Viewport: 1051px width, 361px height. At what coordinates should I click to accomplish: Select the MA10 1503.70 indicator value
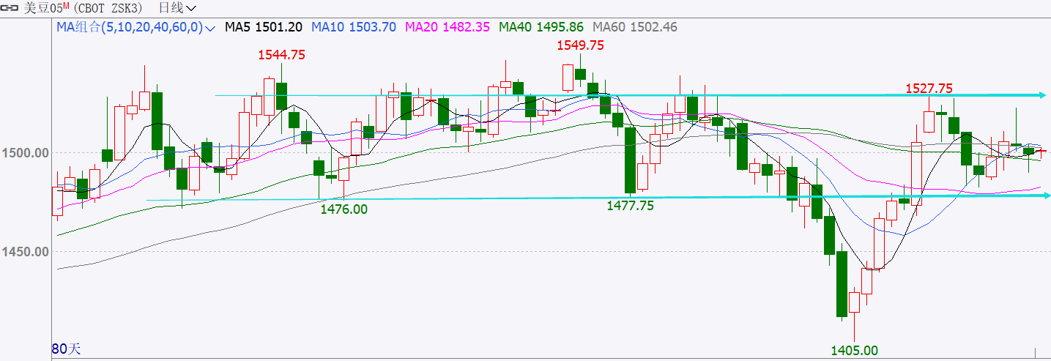pos(354,27)
